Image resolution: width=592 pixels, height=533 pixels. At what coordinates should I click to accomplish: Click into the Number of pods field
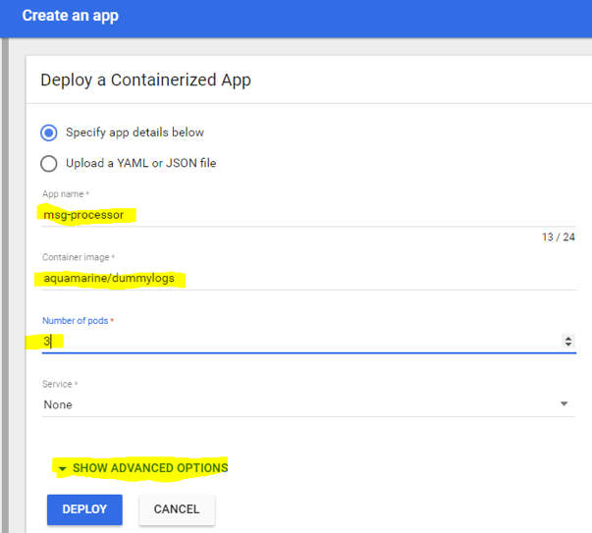click(x=295, y=342)
